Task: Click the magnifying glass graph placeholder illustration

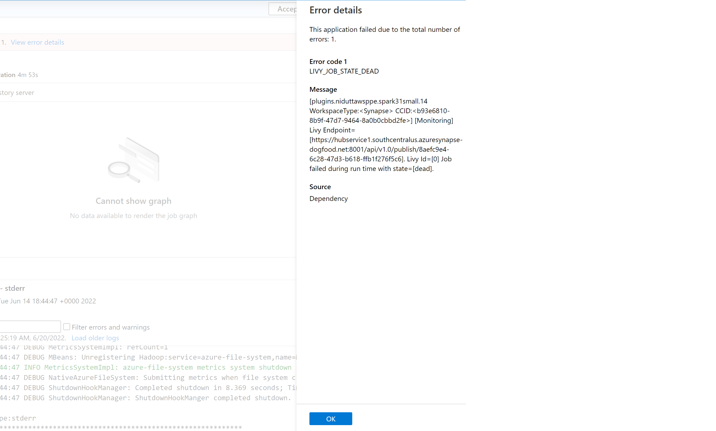Action: point(133,160)
